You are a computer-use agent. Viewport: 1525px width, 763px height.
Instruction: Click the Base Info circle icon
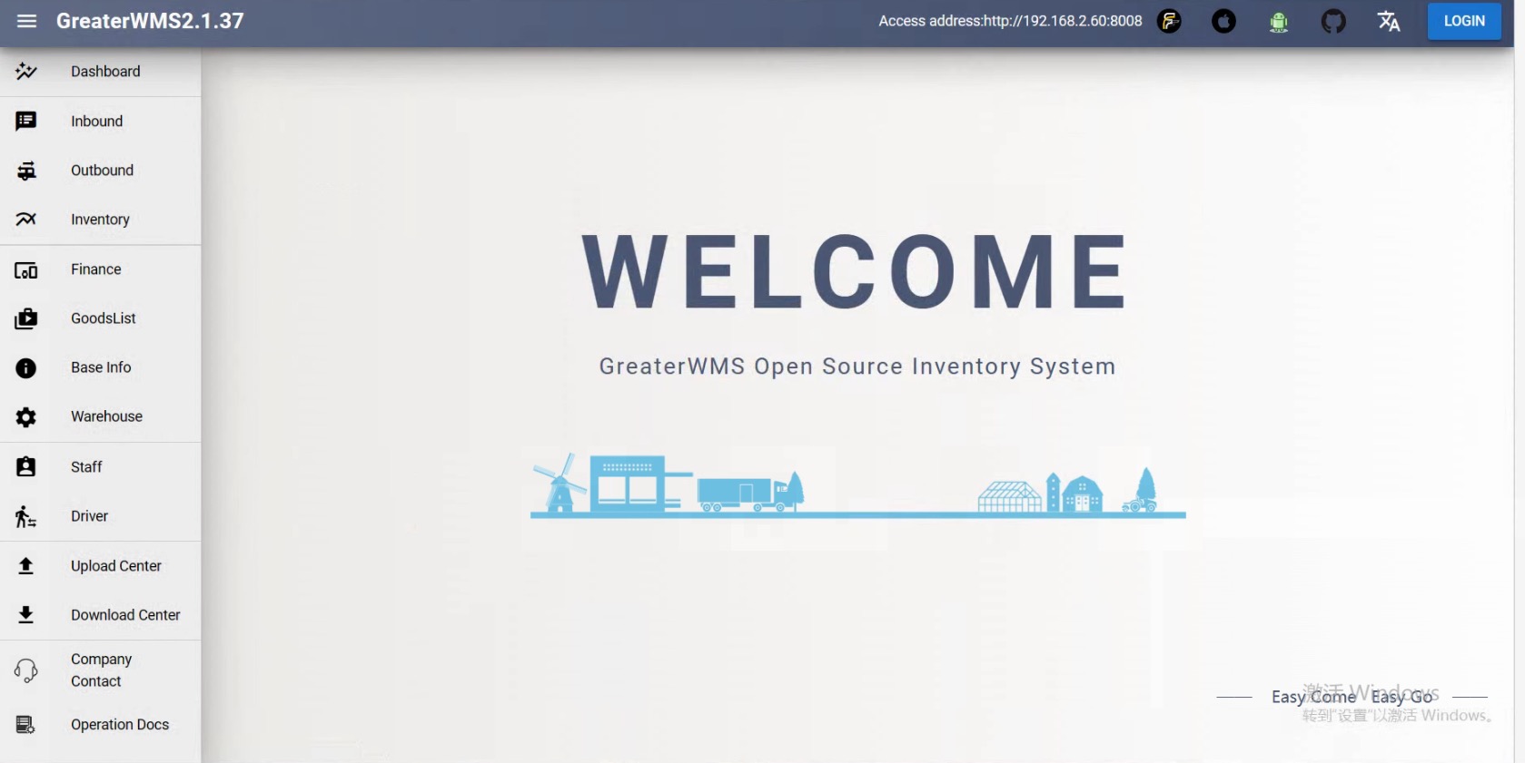[x=26, y=367]
